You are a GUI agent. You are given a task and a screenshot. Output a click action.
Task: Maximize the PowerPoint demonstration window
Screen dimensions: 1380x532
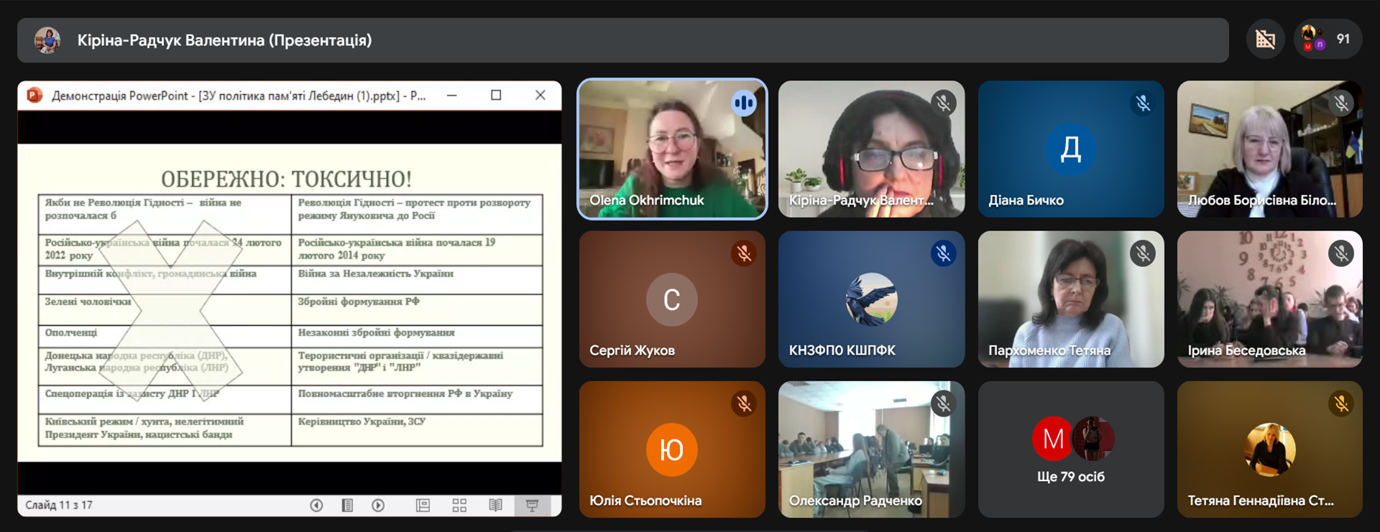click(496, 95)
